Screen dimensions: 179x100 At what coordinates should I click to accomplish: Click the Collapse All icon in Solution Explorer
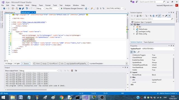point(156,16)
